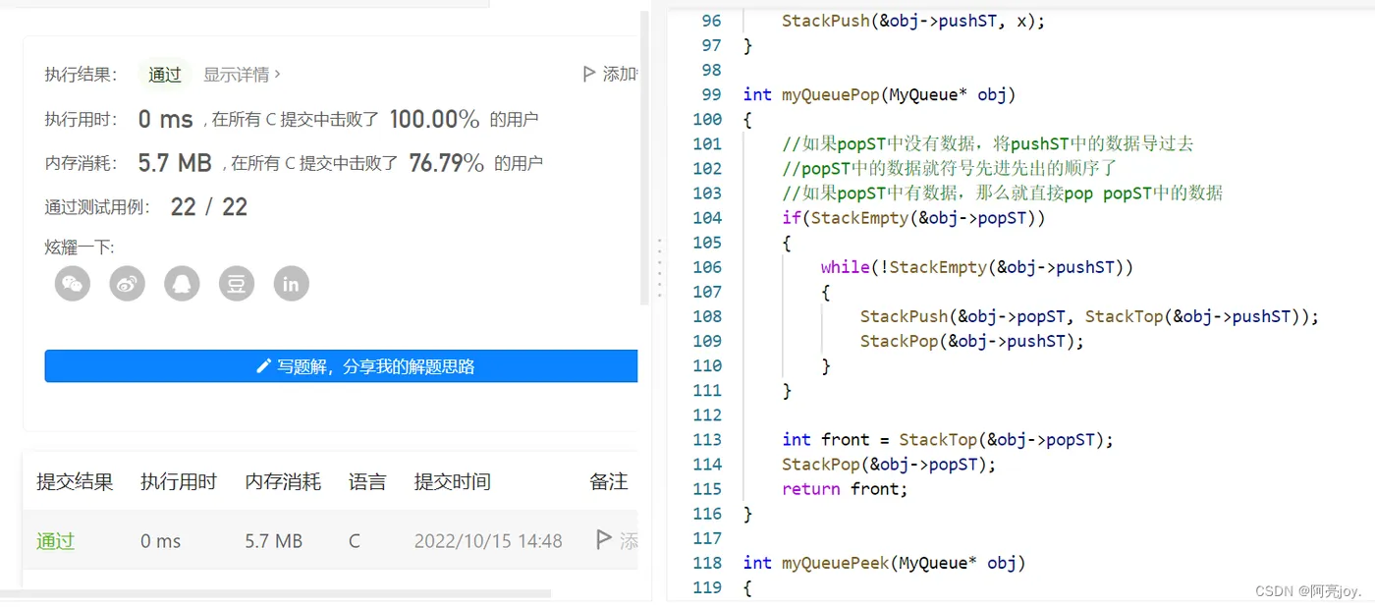1375x607 pixels.
Task: Share result via the Douban icon
Action: tap(237, 284)
